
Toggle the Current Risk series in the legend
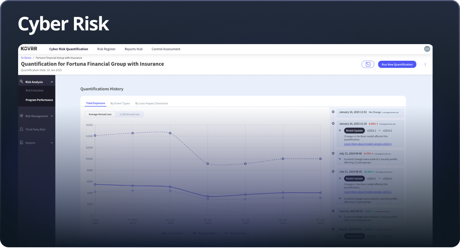click(x=173, y=233)
